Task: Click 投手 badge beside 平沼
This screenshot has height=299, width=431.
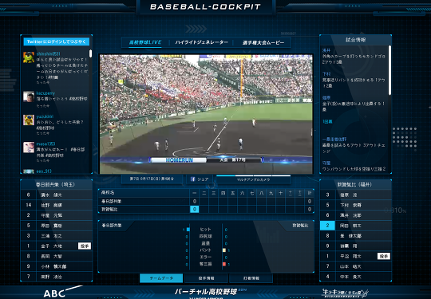Action: 384,256
